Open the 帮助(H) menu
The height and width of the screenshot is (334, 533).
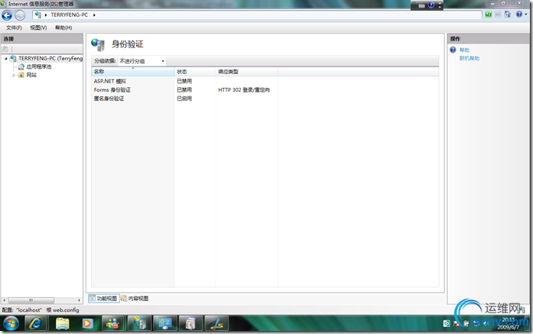click(x=63, y=28)
